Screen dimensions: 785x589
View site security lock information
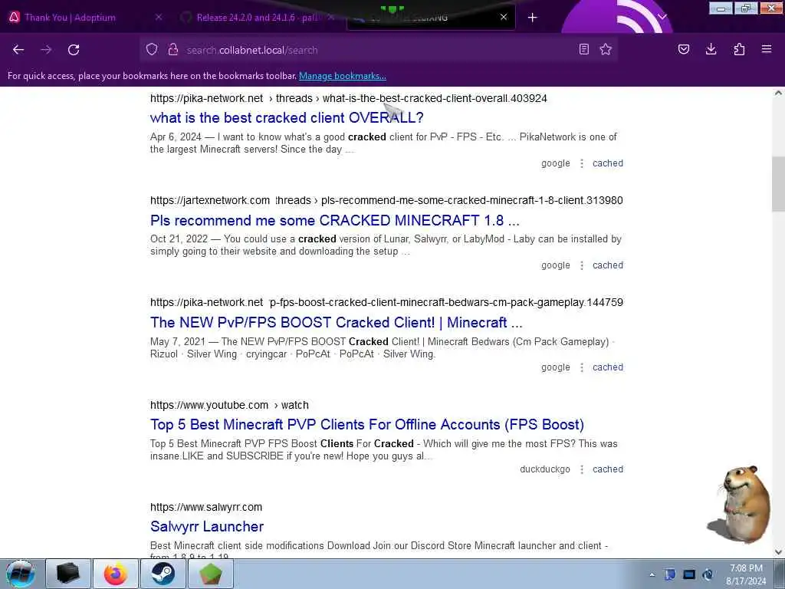173,49
